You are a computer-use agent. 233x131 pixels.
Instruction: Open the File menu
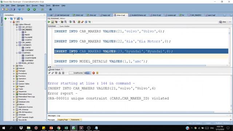3,5
